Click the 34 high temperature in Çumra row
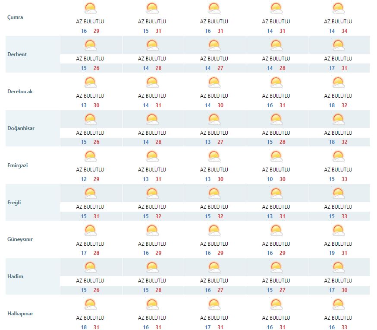Screen dimensions: 377x330 pos(345,31)
